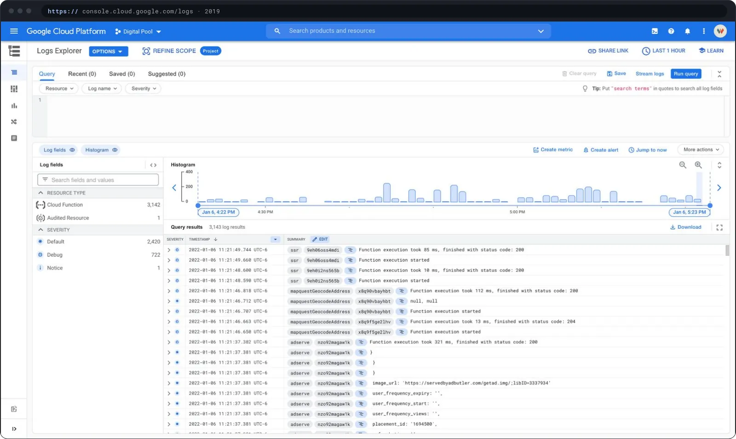Click Download query results

pyautogui.click(x=685, y=227)
